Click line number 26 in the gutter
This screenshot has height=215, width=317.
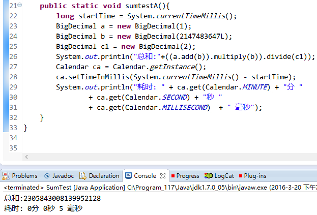[13, 56]
